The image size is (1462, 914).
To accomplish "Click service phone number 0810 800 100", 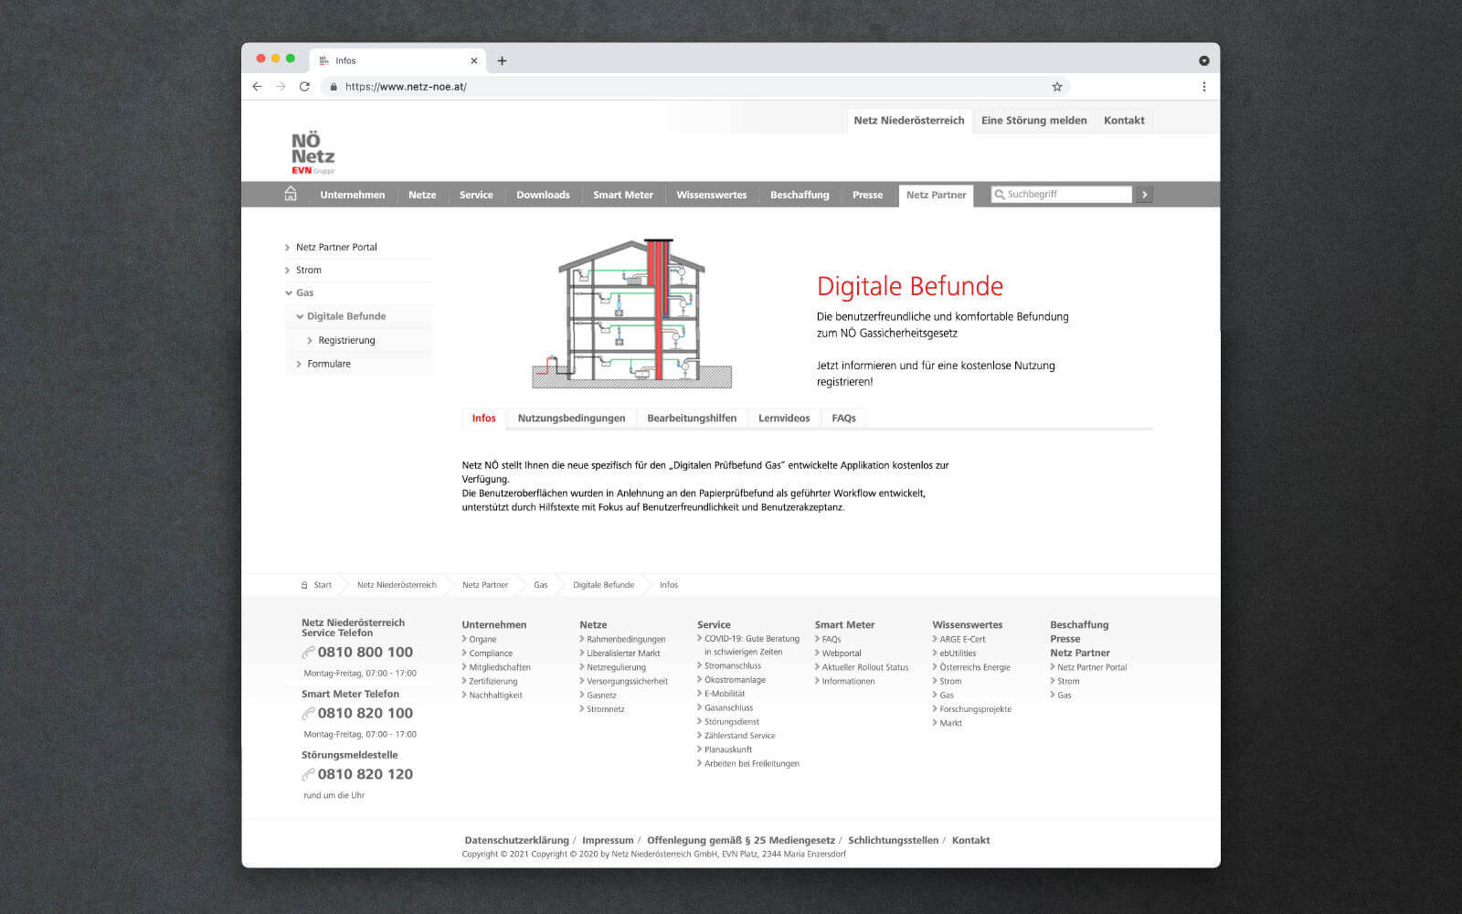I will coord(365,652).
